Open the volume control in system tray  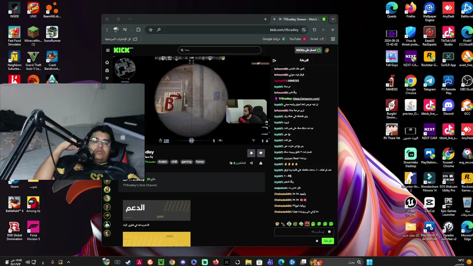click(27, 262)
